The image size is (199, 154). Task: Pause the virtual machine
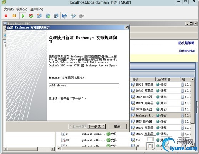[x=14, y=16]
